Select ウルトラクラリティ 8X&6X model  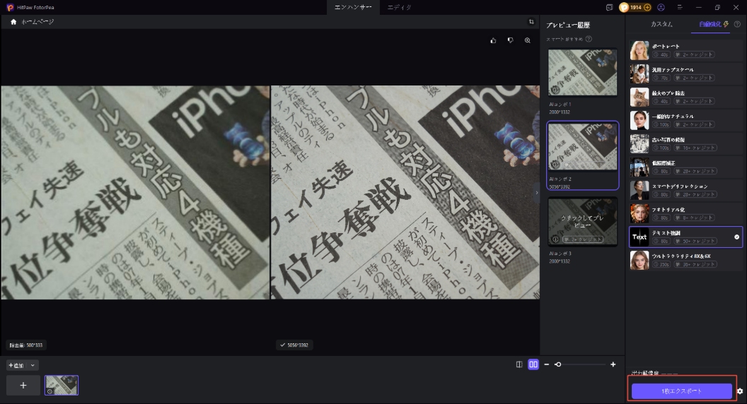686,261
